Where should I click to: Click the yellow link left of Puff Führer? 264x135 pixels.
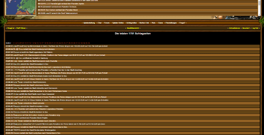[11, 28]
